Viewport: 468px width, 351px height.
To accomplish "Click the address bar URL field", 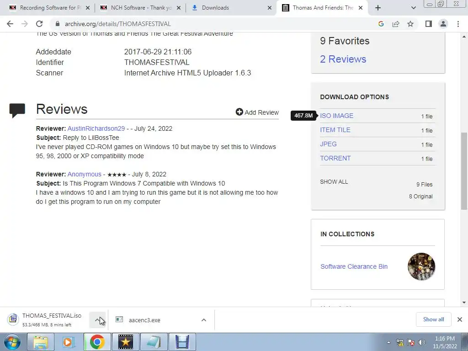I will 215,24.
